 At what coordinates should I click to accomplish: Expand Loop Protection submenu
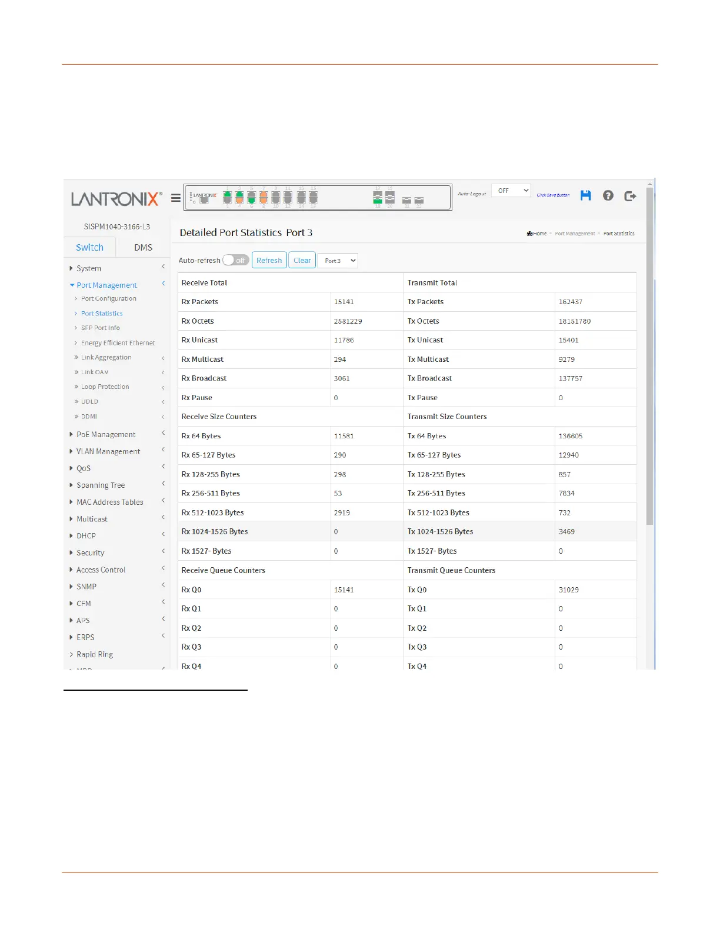coord(105,387)
